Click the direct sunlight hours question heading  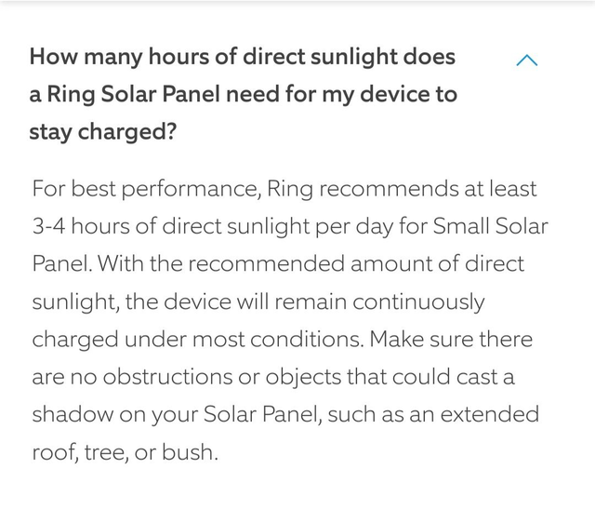(x=243, y=57)
